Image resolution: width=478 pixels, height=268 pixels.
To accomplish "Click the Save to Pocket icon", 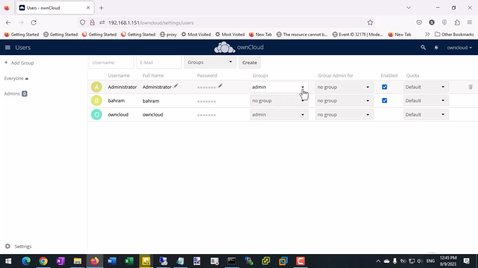I will point(419,23).
